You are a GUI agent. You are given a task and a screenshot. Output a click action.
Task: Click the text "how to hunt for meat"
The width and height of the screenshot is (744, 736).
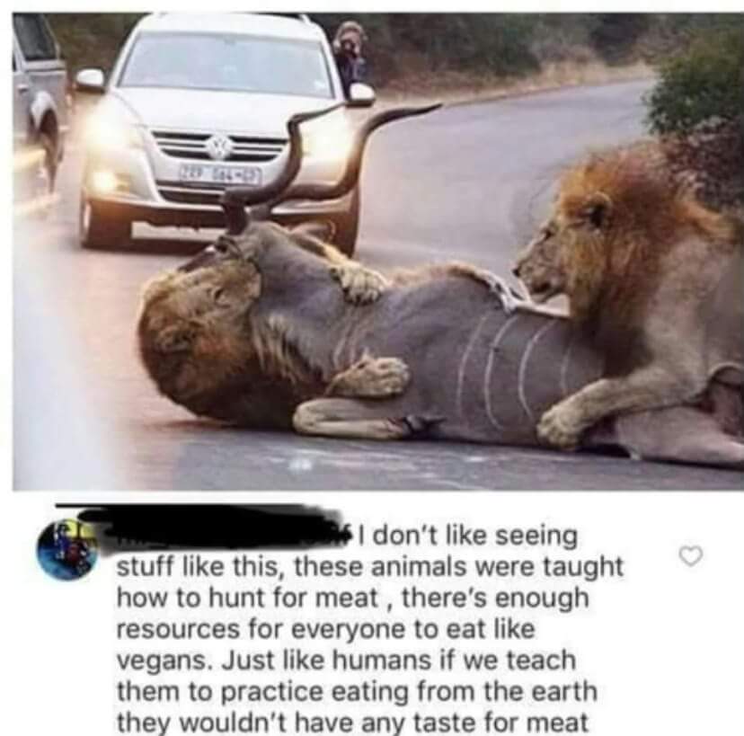pyautogui.click(x=248, y=598)
